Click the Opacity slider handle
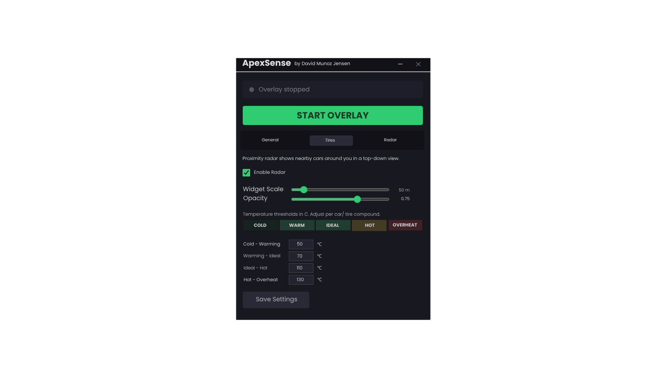The image size is (665, 374). [357, 199]
